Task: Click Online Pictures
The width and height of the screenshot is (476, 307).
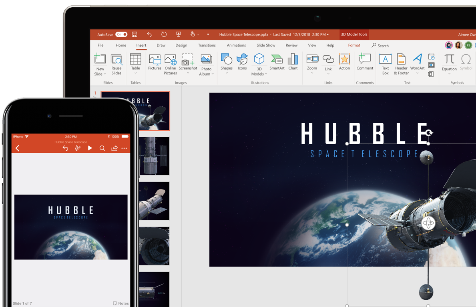Action: [170, 64]
